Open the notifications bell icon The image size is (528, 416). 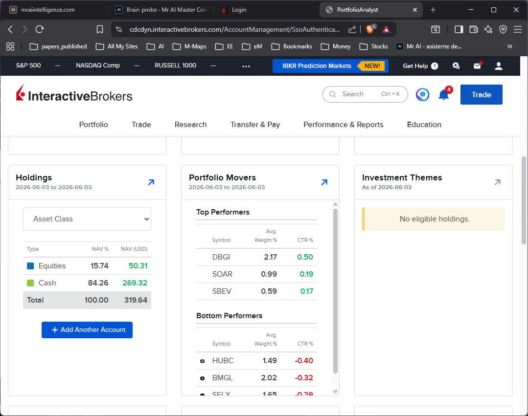click(x=444, y=95)
